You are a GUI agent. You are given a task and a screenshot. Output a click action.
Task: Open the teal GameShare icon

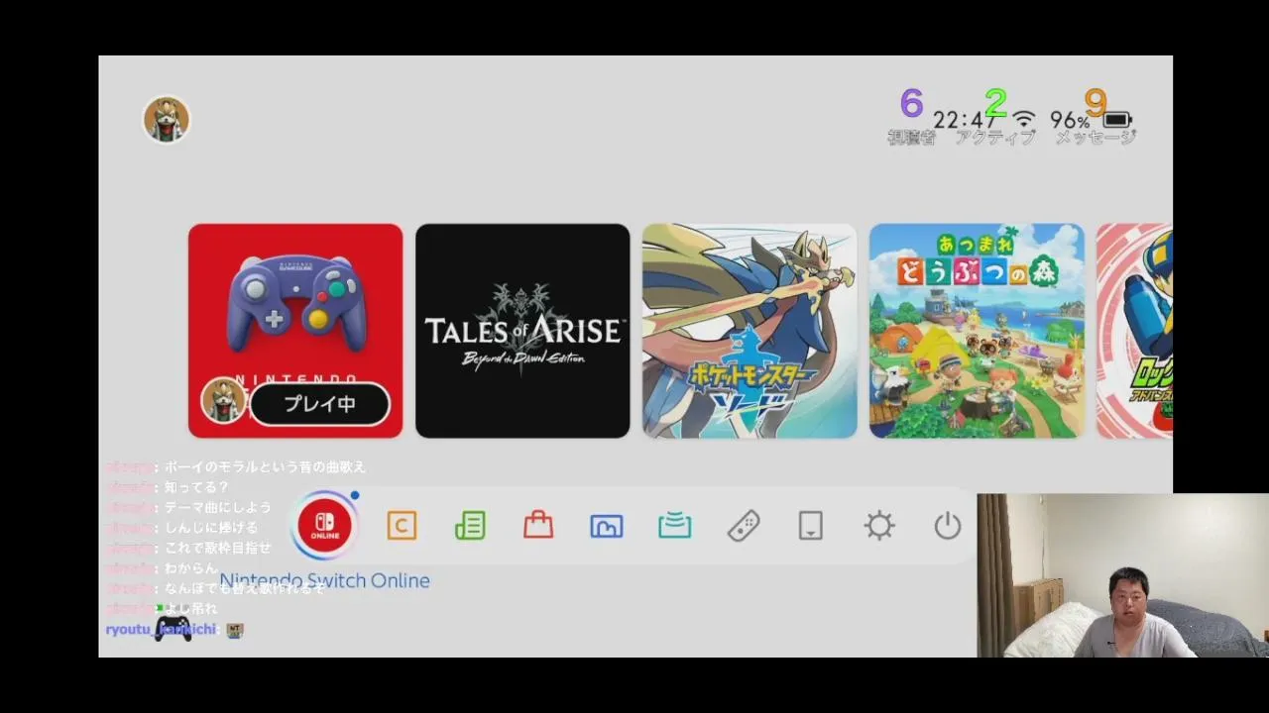click(x=675, y=525)
